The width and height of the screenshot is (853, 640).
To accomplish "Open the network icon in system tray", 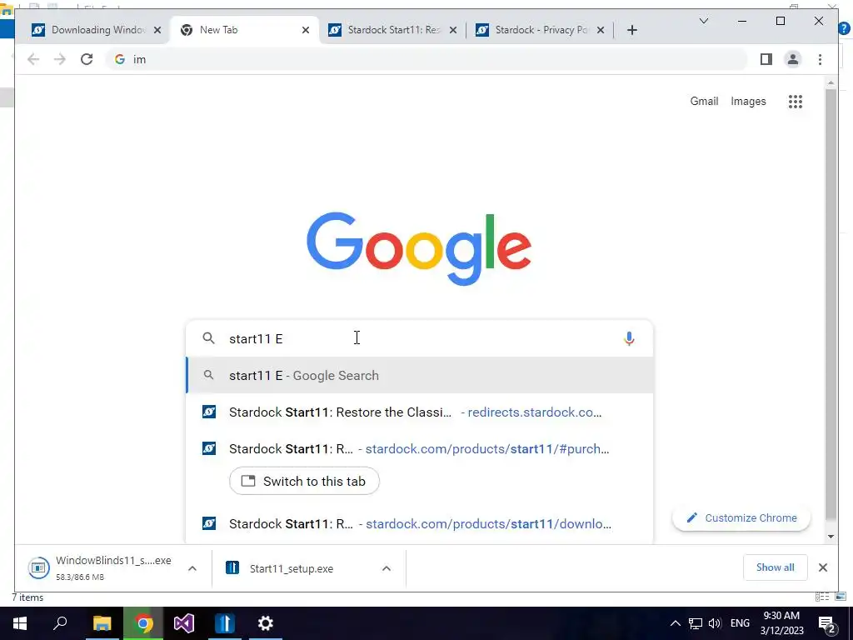I will 696,623.
